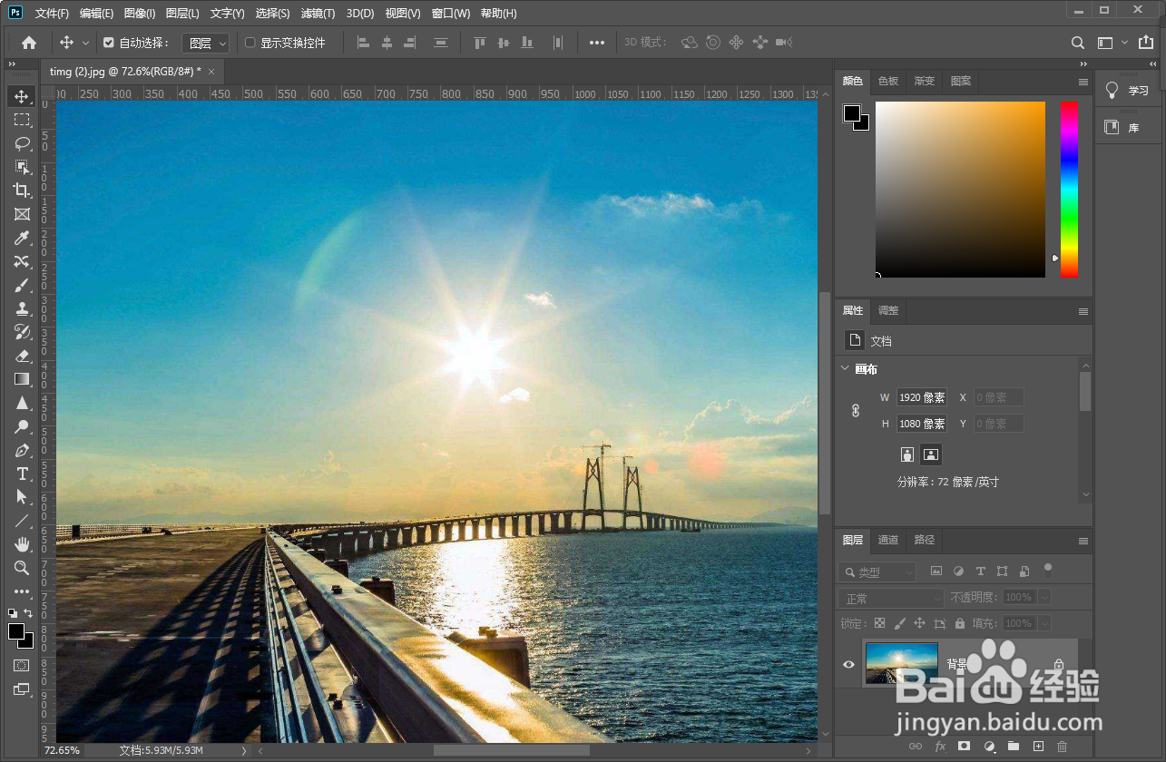Select the Crop tool

(x=22, y=190)
